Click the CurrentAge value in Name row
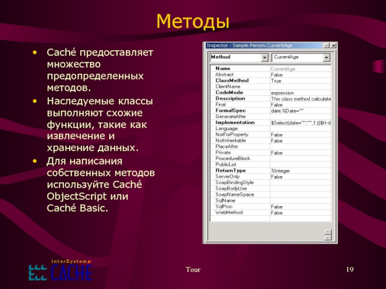Image resolution: width=386 pixels, height=289 pixels. (283, 69)
